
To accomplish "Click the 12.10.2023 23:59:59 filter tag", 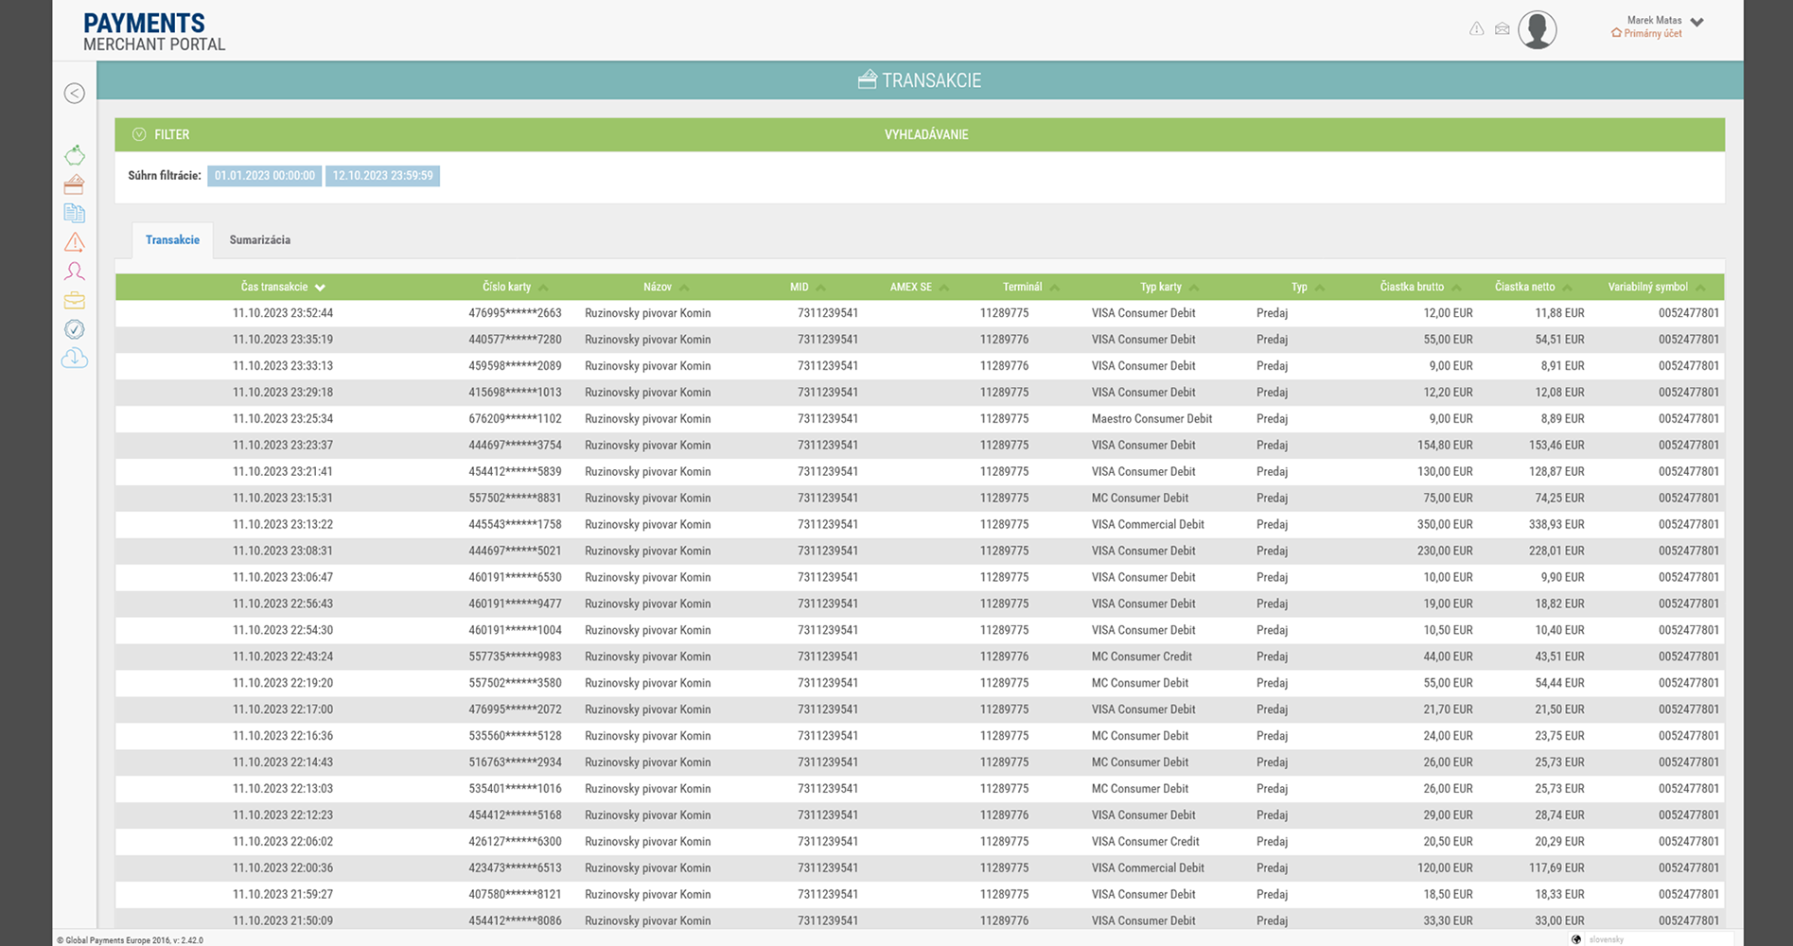I will tap(382, 176).
